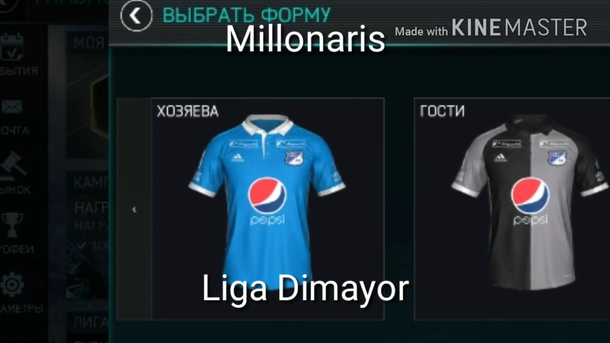610x343 pixels.
Task: Open the events calendar icon in sidebar
Action: point(11,47)
